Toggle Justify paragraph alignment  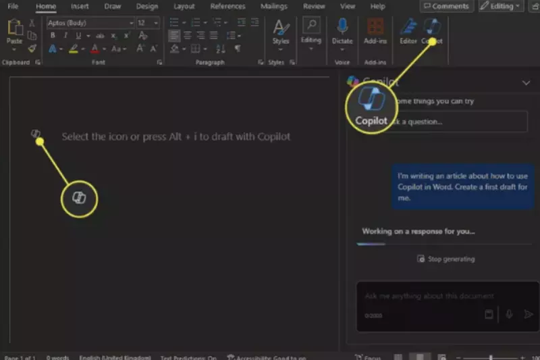click(214, 36)
